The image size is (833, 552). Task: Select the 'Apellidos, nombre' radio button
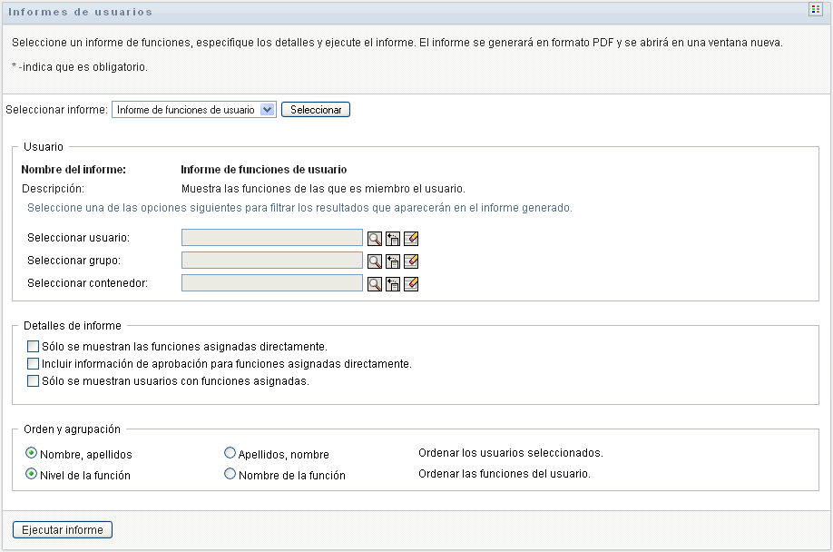[x=230, y=453]
